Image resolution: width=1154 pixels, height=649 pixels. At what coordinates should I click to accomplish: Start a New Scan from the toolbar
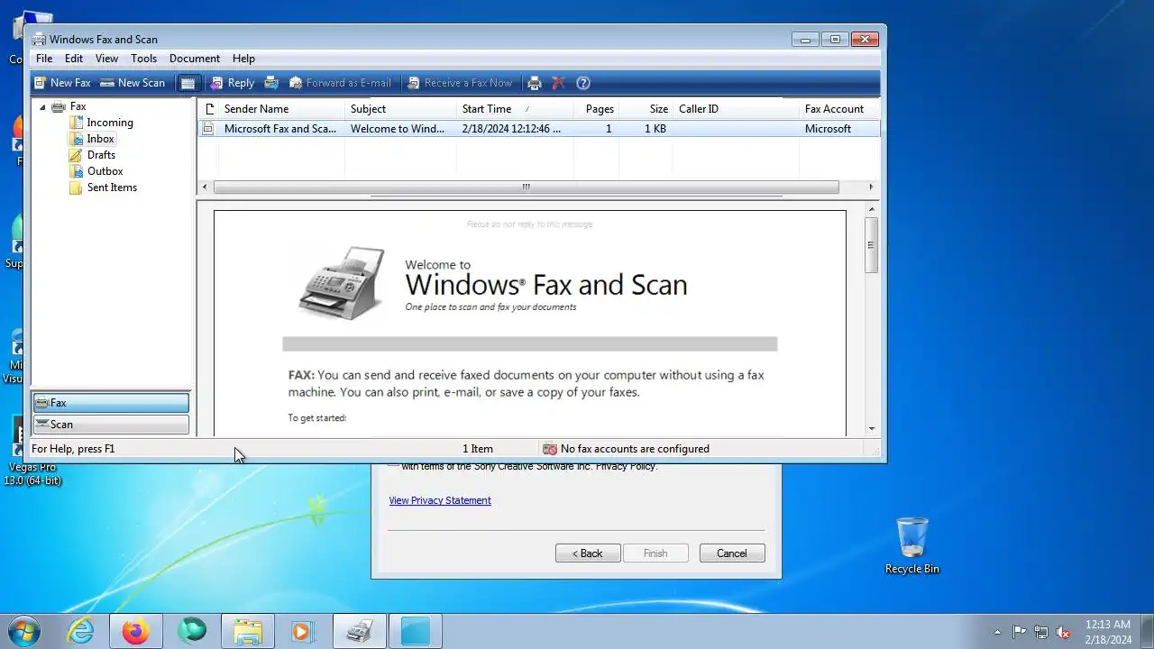pos(132,83)
